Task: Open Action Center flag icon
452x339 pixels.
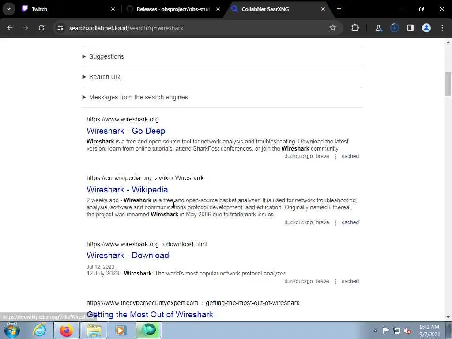Action: tap(386, 331)
